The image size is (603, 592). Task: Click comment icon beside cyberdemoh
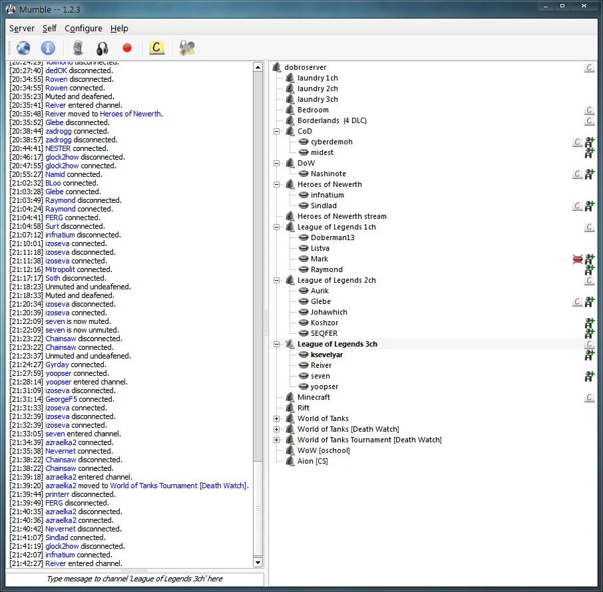point(578,142)
